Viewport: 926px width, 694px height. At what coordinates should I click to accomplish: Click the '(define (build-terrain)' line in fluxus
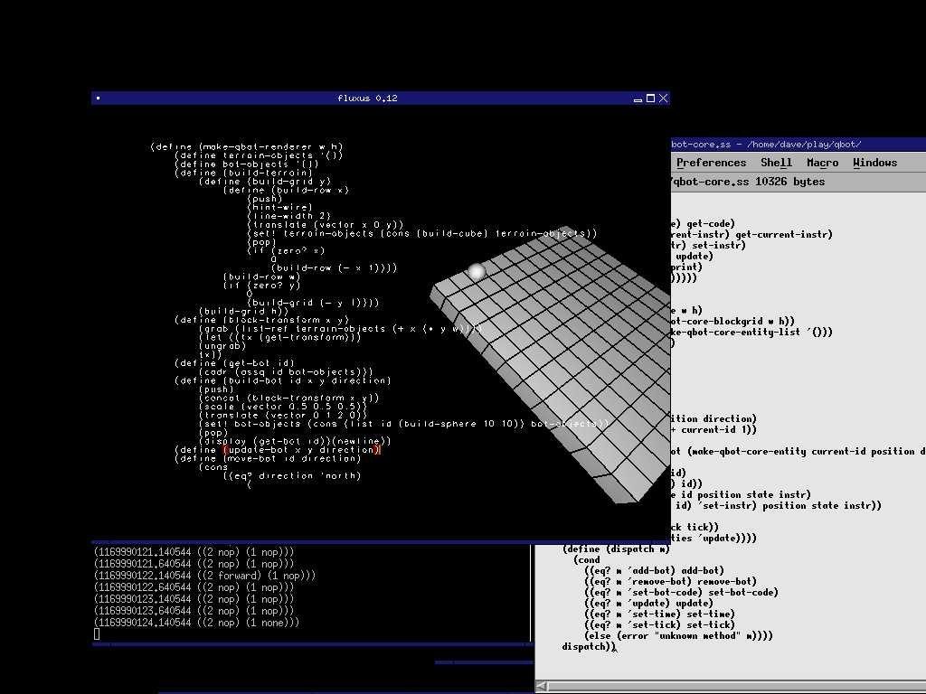pos(244,173)
